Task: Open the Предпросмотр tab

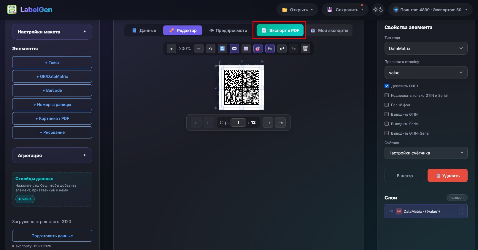Action: pos(228,30)
